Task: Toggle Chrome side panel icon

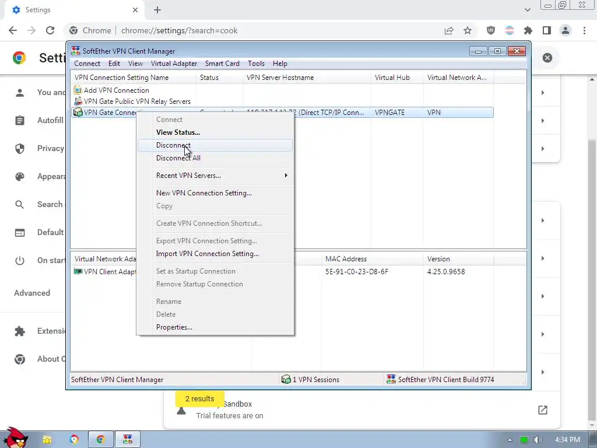Action: point(547,30)
